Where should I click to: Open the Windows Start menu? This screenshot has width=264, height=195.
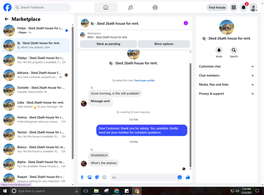point(5,191)
